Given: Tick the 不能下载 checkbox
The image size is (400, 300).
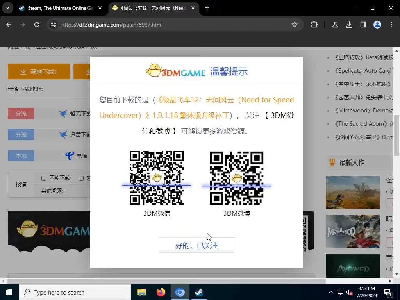Looking at the screenshot, I should (x=44, y=178).
